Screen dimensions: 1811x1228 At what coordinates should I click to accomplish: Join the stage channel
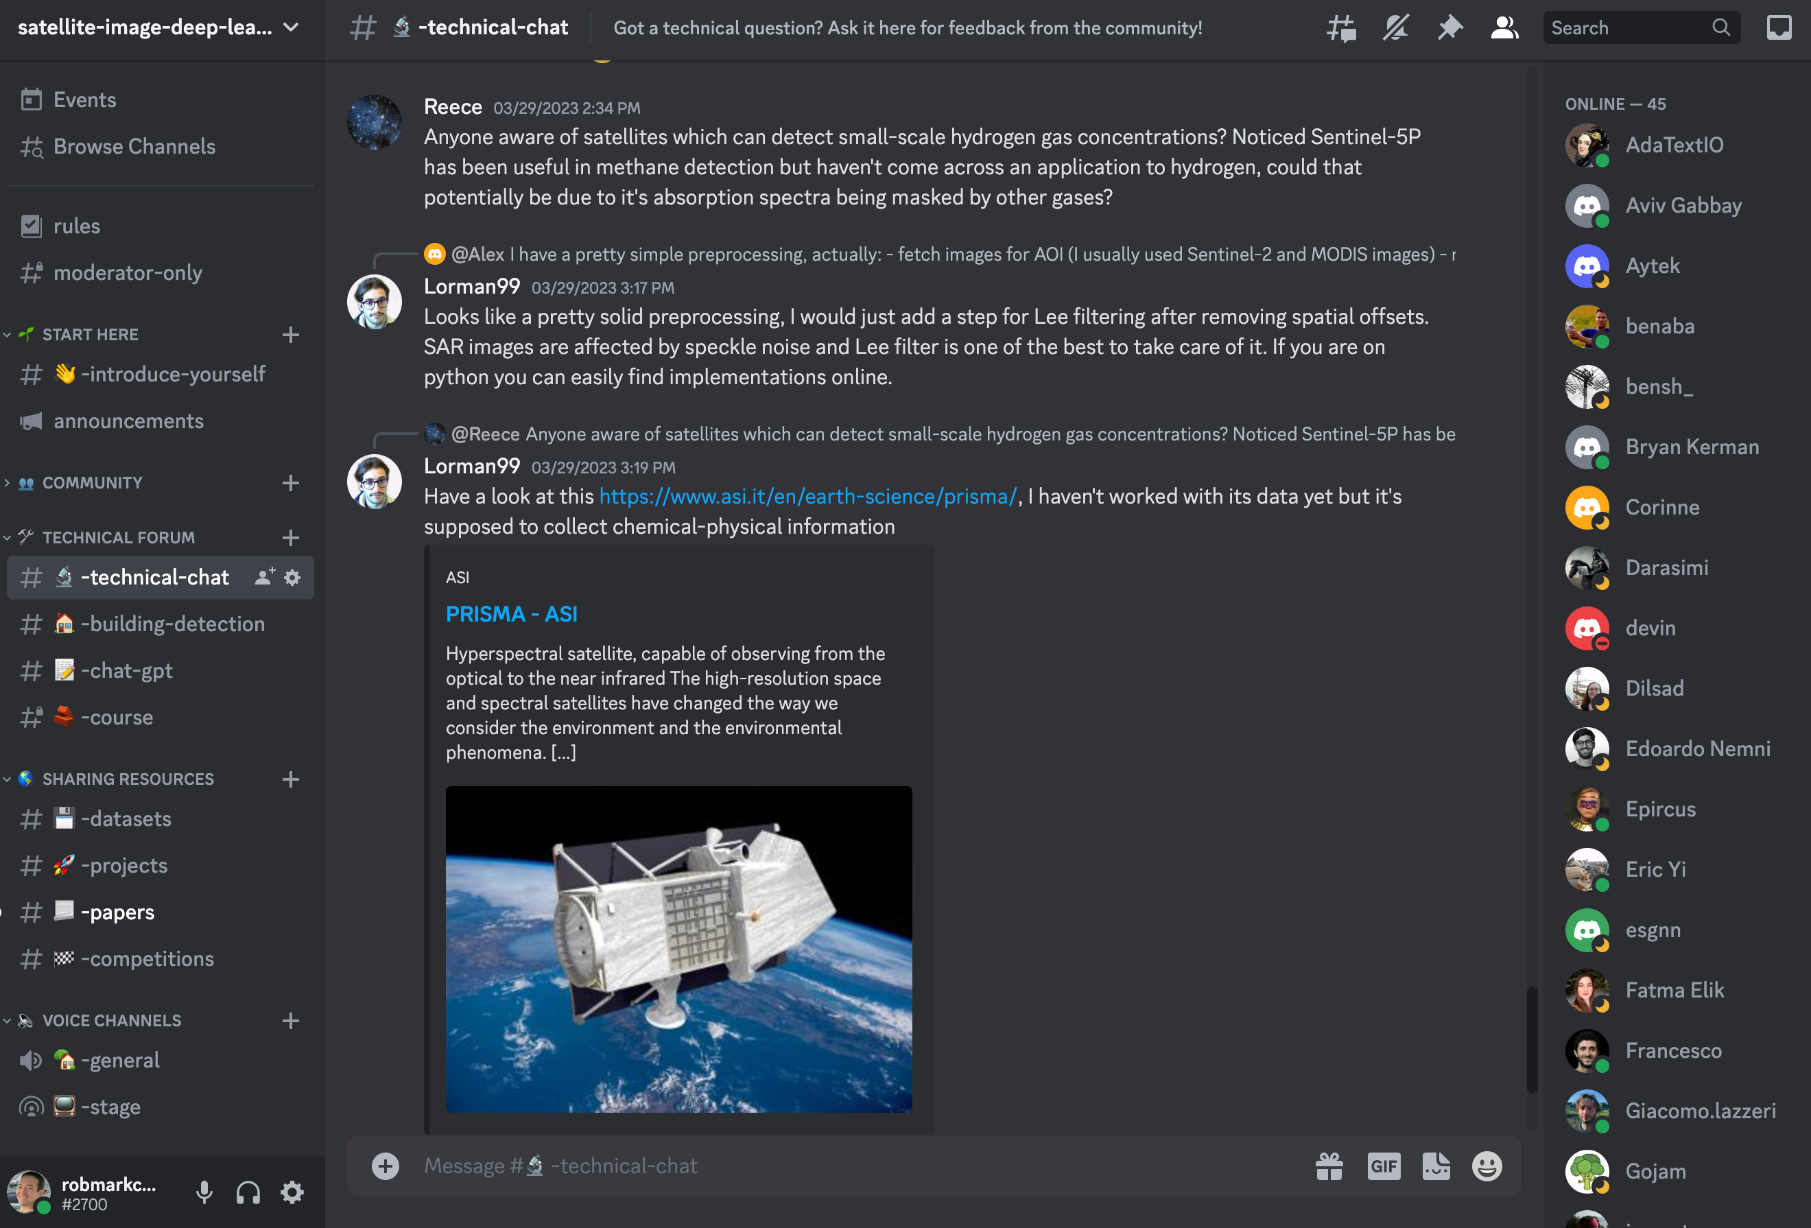pyautogui.click(x=161, y=1107)
